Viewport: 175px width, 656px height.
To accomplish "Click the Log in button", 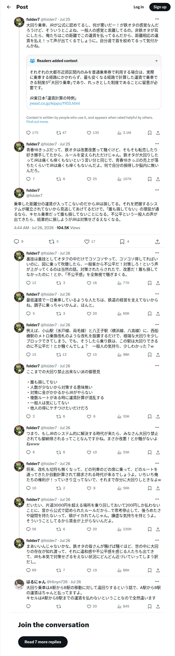I will click(139, 7).
